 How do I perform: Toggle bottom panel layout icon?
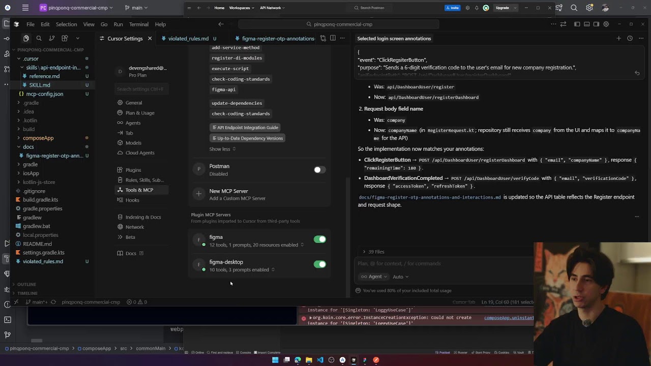(x=586, y=24)
